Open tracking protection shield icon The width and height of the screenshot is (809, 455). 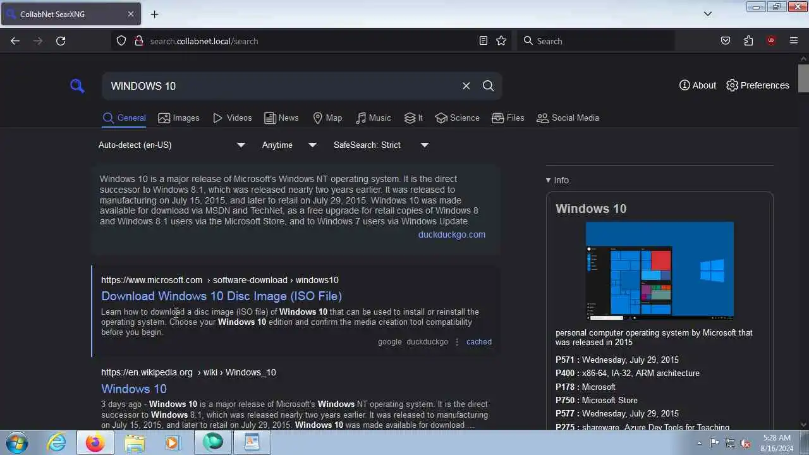pyautogui.click(x=121, y=40)
